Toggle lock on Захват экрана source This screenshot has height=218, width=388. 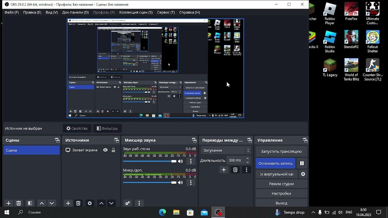click(113, 150)
